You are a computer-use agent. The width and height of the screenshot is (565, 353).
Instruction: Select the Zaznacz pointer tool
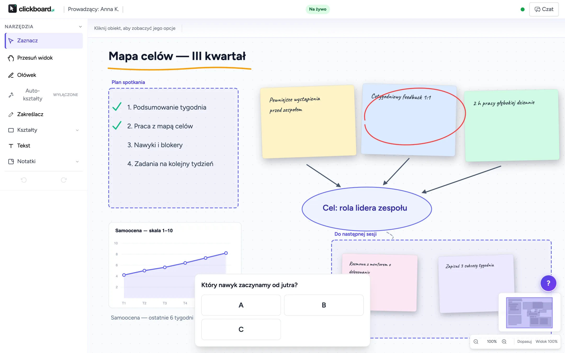tap(44, 41)
